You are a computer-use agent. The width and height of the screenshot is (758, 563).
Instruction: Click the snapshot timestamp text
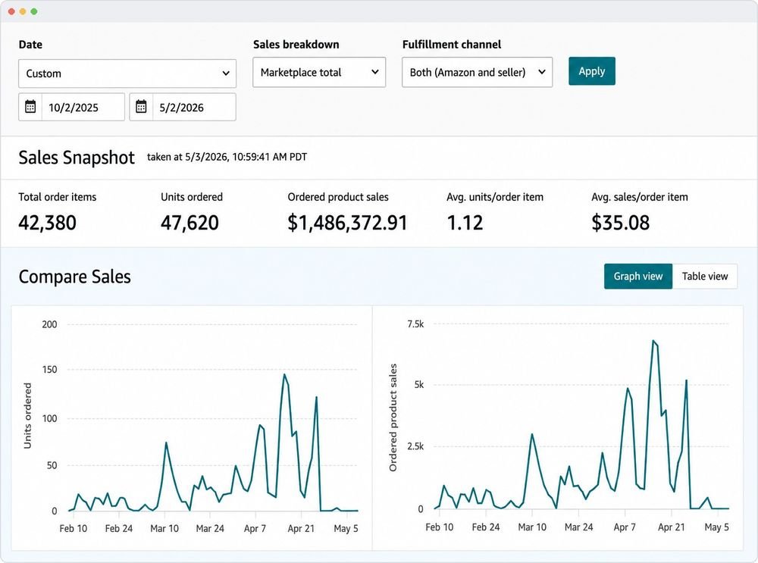(x=227, y=157)
